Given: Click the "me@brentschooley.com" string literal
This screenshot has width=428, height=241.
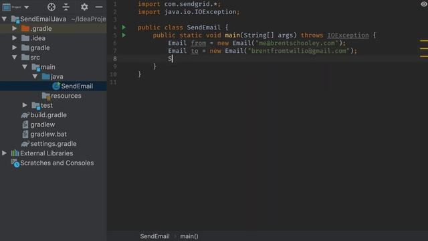Looking at the screenshot, I should click(x=297, y=43).
